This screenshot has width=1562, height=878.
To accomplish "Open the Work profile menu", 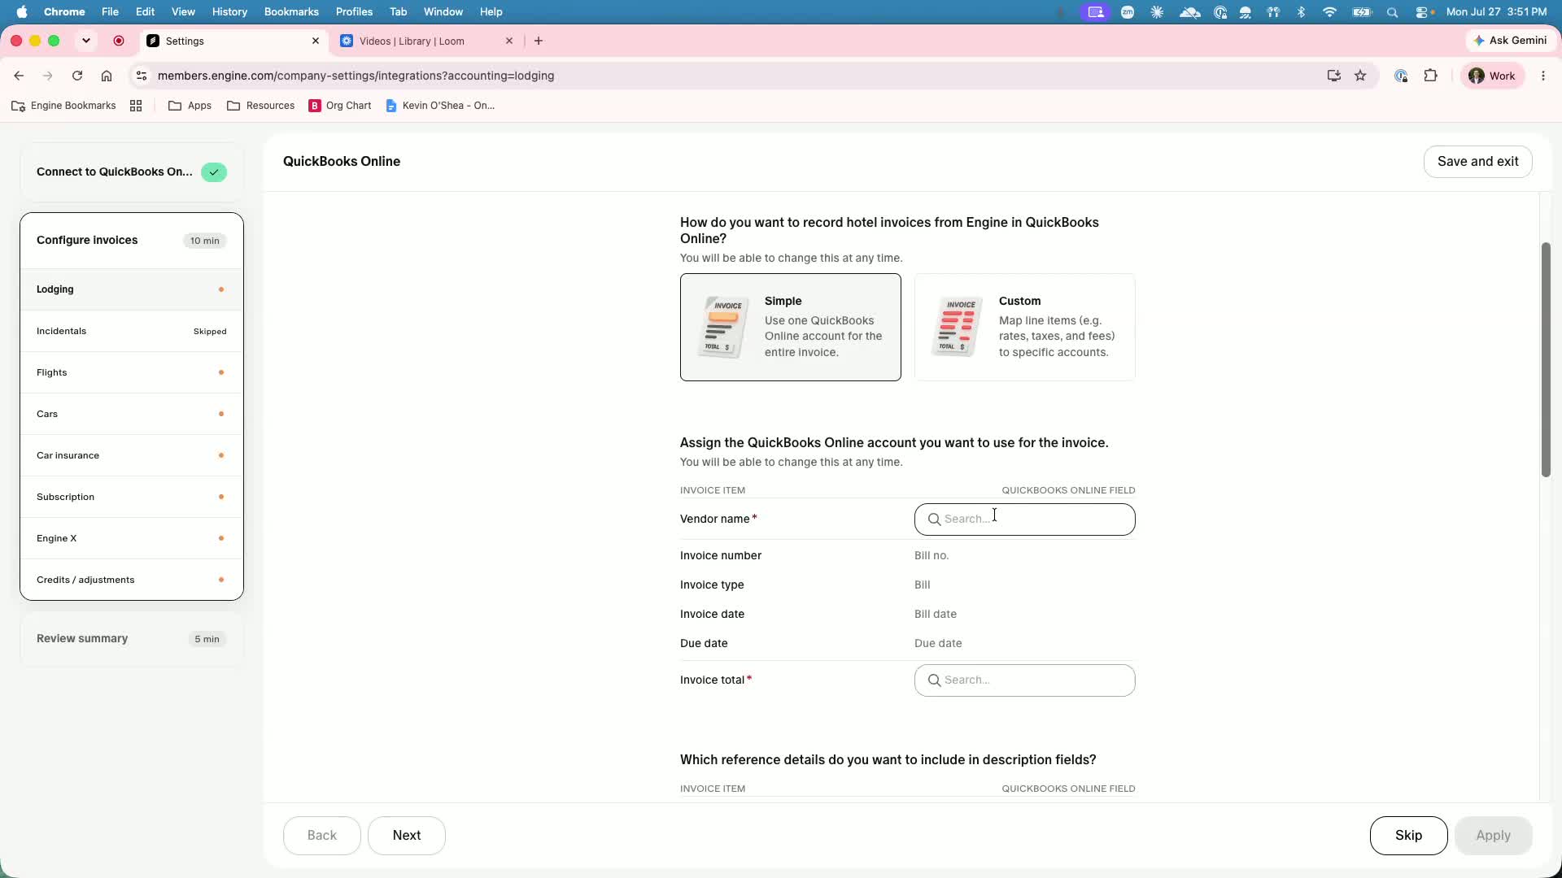I will 1493,76.
